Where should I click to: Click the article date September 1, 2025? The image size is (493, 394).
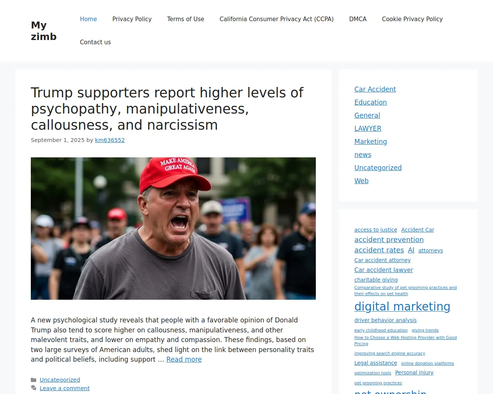[x=58, y=140]
